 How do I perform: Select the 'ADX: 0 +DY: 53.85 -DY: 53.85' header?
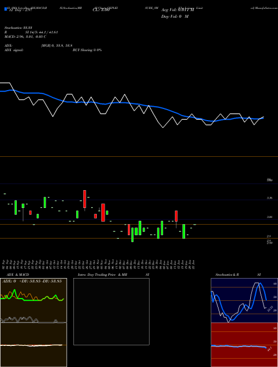pyautogui.click(x=32, y=281)
